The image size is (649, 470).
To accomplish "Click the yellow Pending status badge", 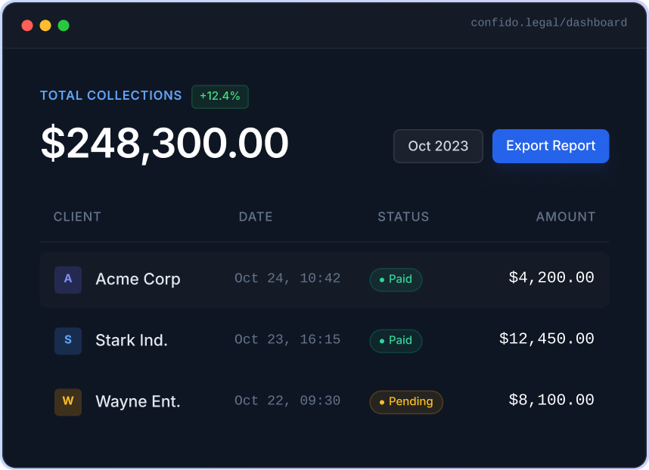I will pyautogui.click(x=406, y=402).
